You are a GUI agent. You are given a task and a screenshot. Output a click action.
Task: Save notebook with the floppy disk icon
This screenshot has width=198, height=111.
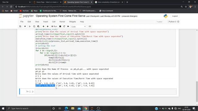(x=20, y=27)
